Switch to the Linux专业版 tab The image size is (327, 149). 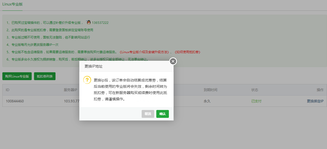point(12,4)
